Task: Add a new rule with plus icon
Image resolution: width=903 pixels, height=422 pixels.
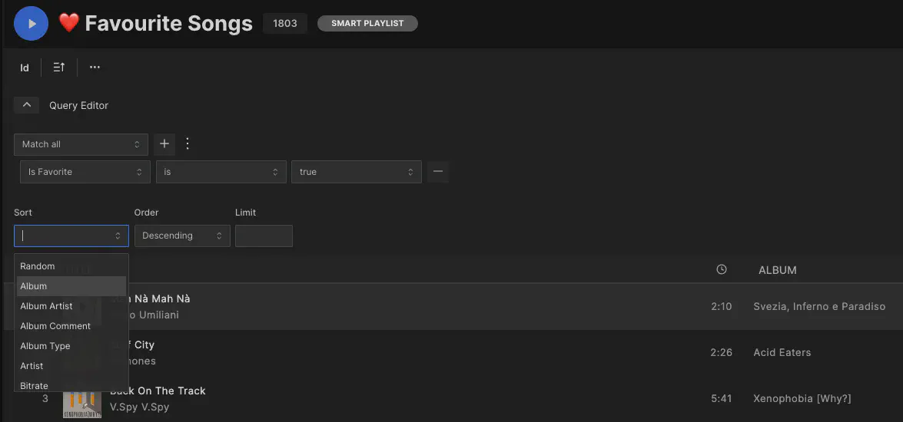Action: pos(164,144)
